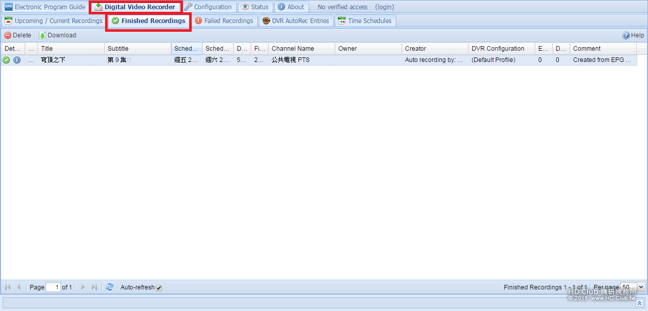The width and height of the screenshot is (648, 311).
Task: Sort by Comment column header
Action: pos(603,49)
